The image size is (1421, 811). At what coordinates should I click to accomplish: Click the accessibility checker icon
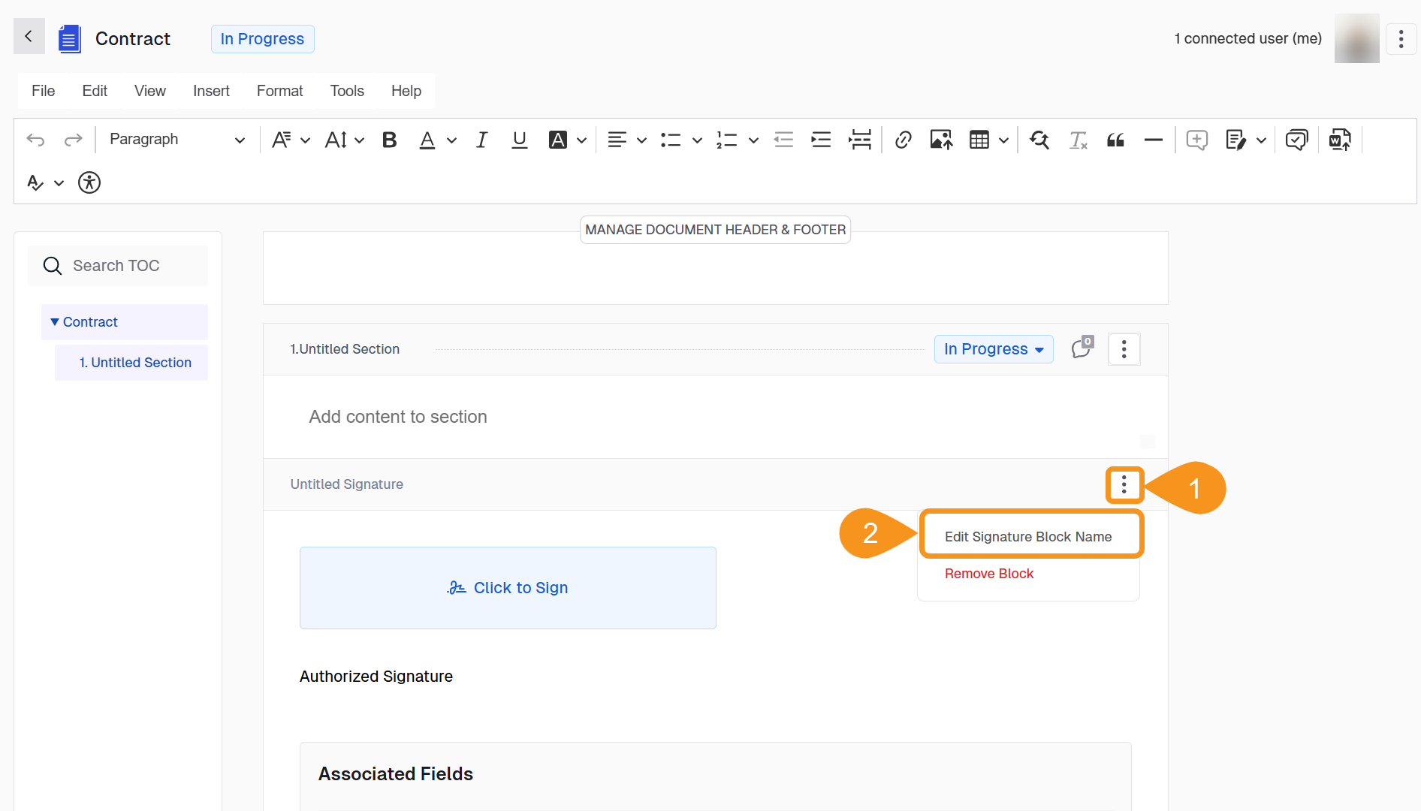[x=89, y=182]
